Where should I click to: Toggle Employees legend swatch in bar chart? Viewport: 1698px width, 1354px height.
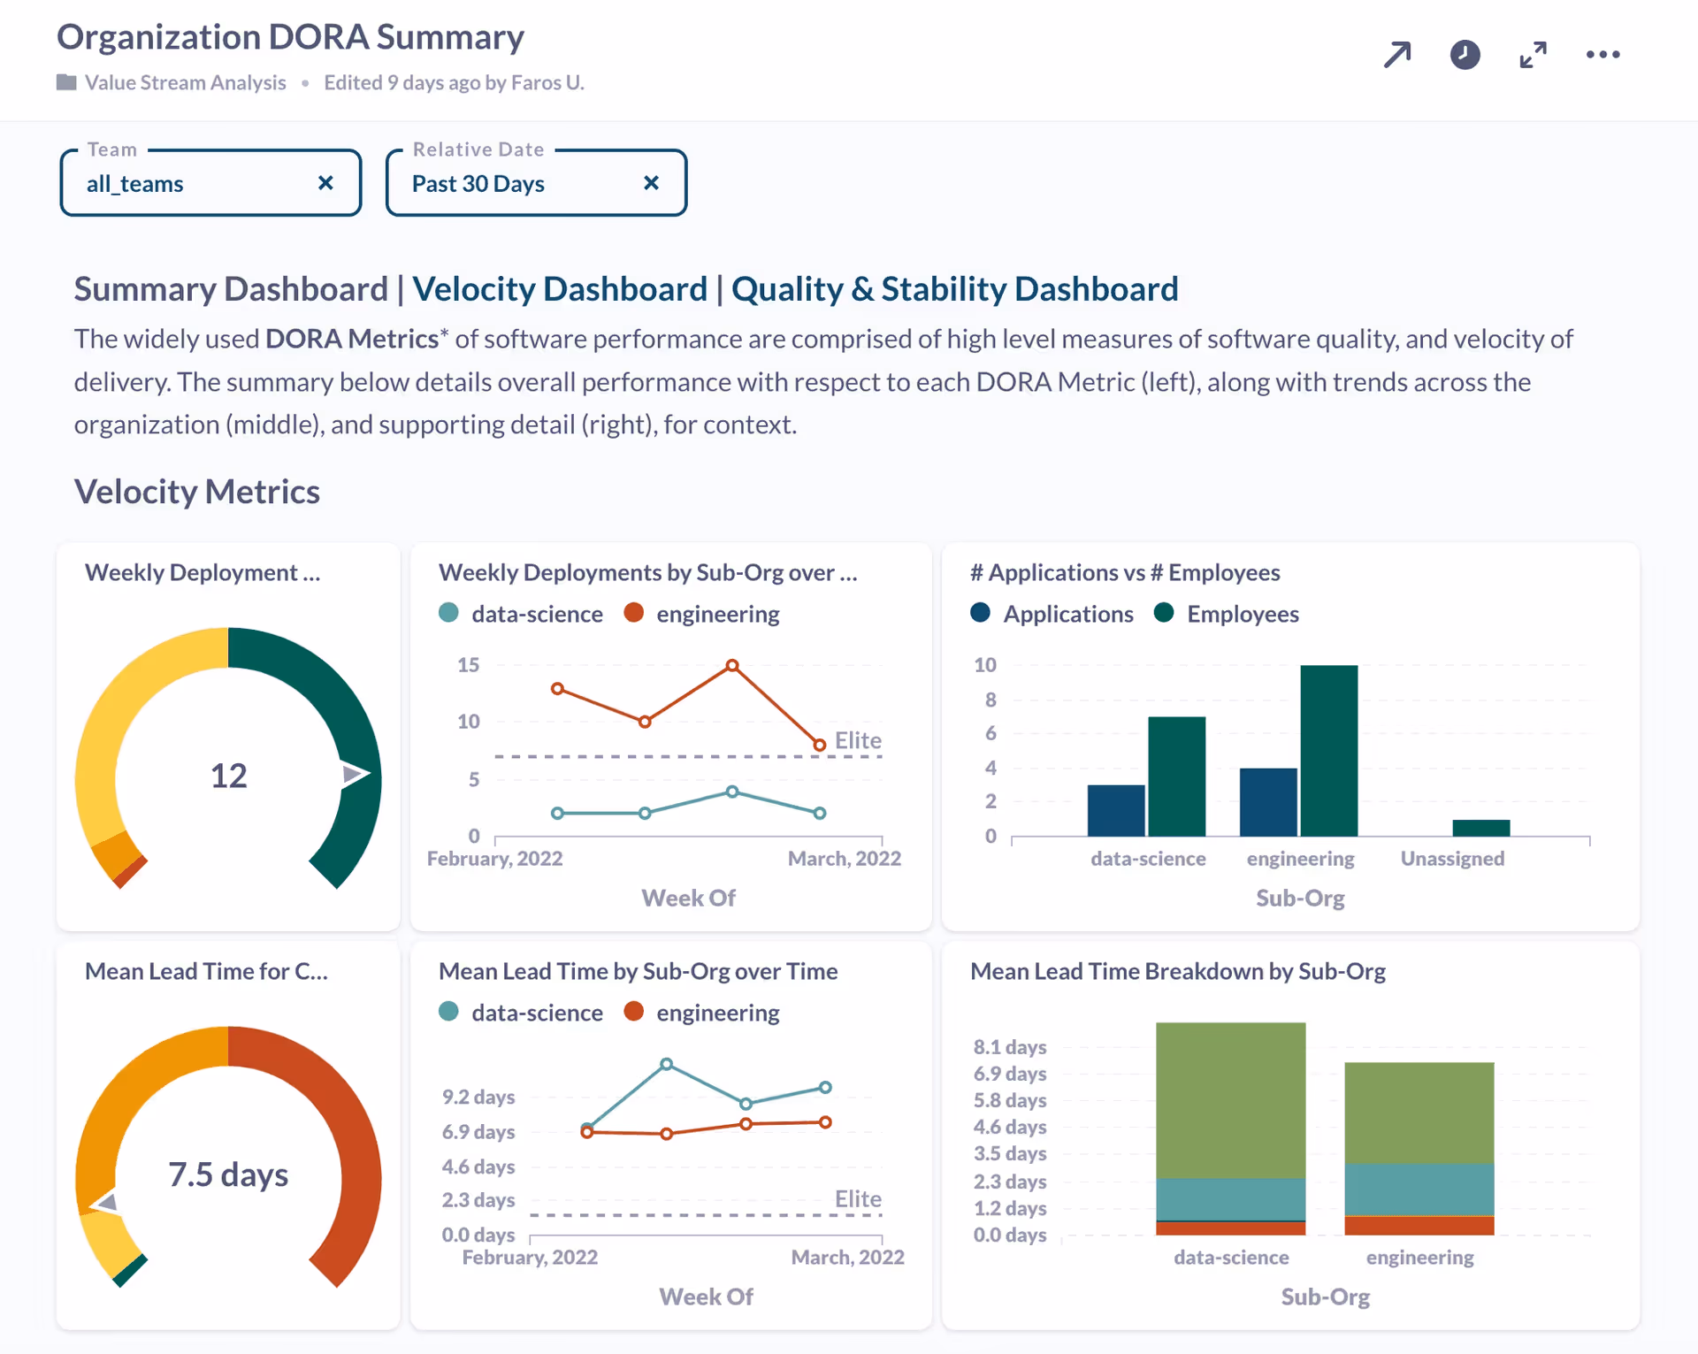(1164, 613)
